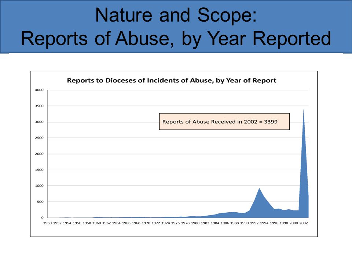This screenshot has width=352, height=264.
Task: Click the x-axis year 1958
Action: pos(87,223)
